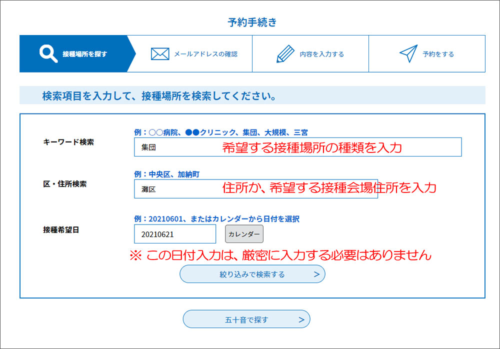The height and width of the screenshot is (349, 500).
Task: Select the 予約をする step
Action: pos(427,53)
